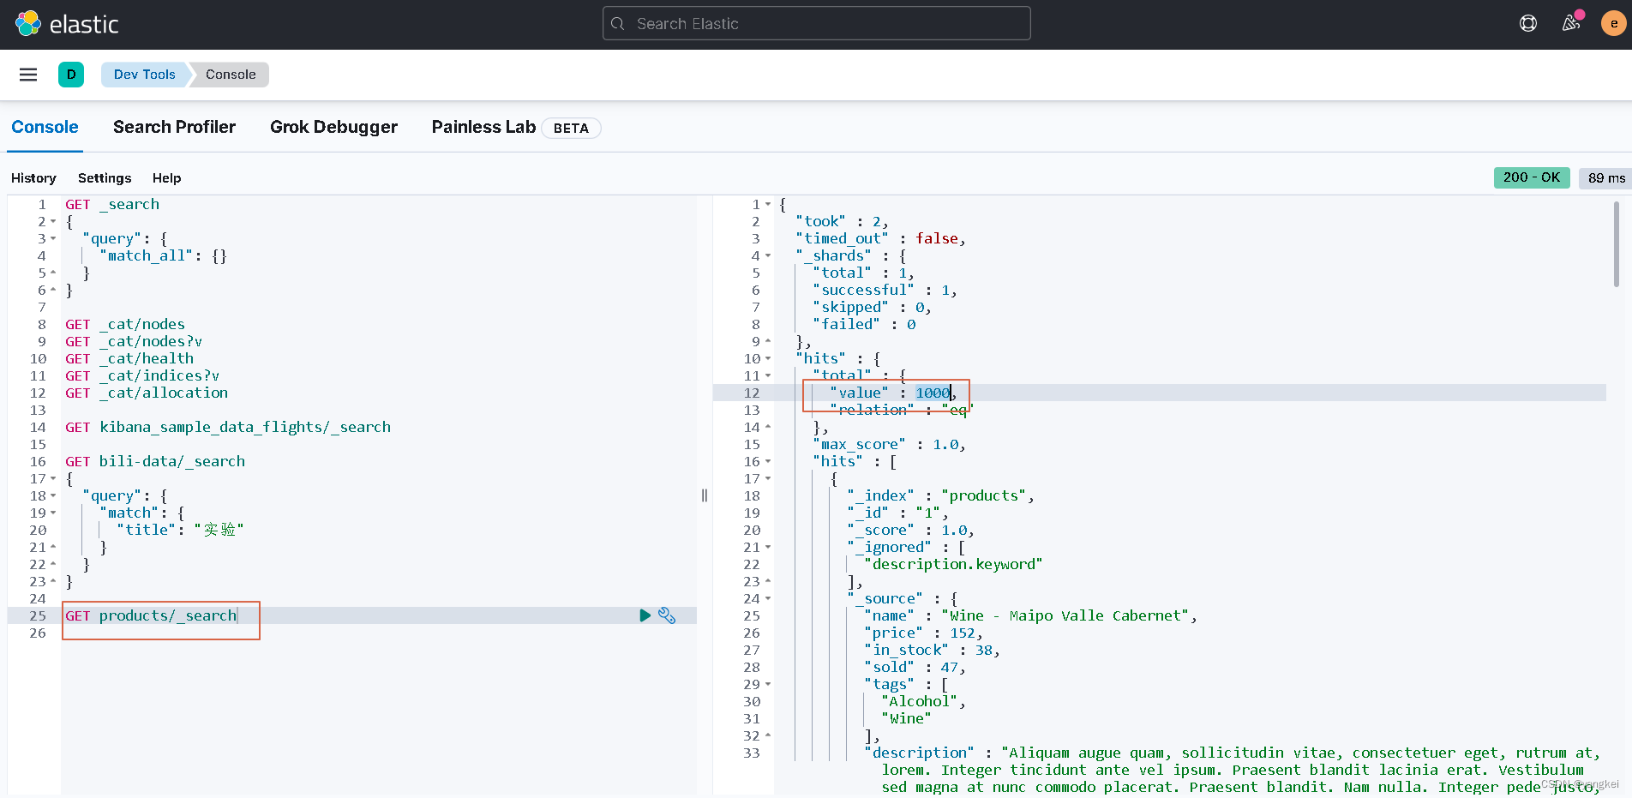Collapse the _source block at line 24
1632x798 pixels.
tap(768, 598)
